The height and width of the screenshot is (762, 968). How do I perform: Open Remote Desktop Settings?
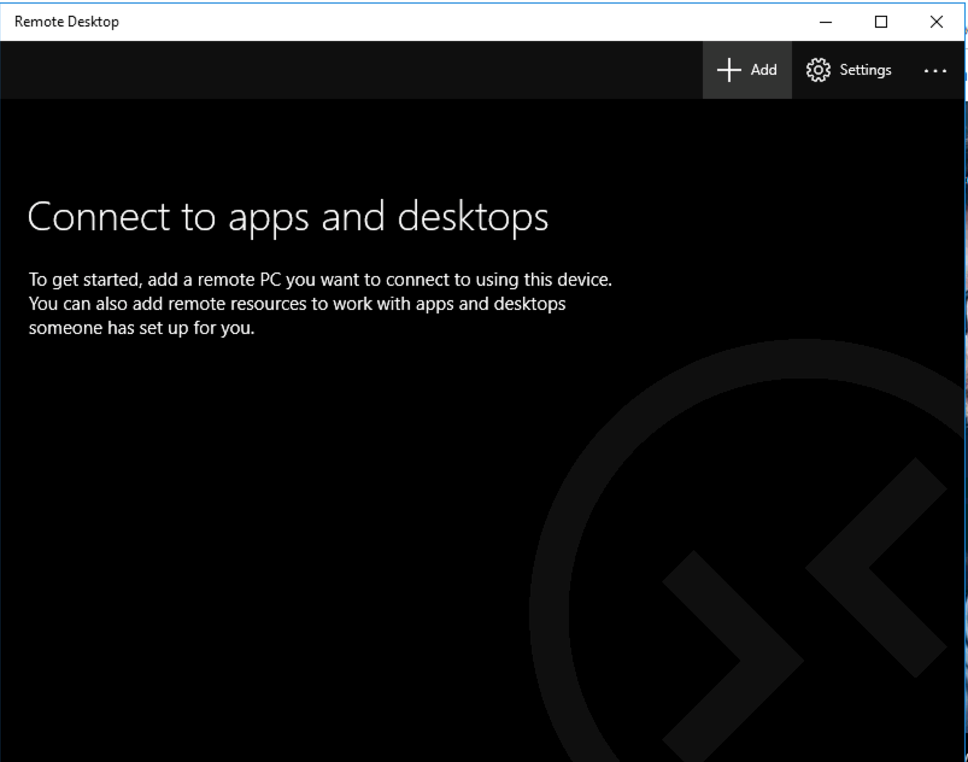click(x=849, y=70)
